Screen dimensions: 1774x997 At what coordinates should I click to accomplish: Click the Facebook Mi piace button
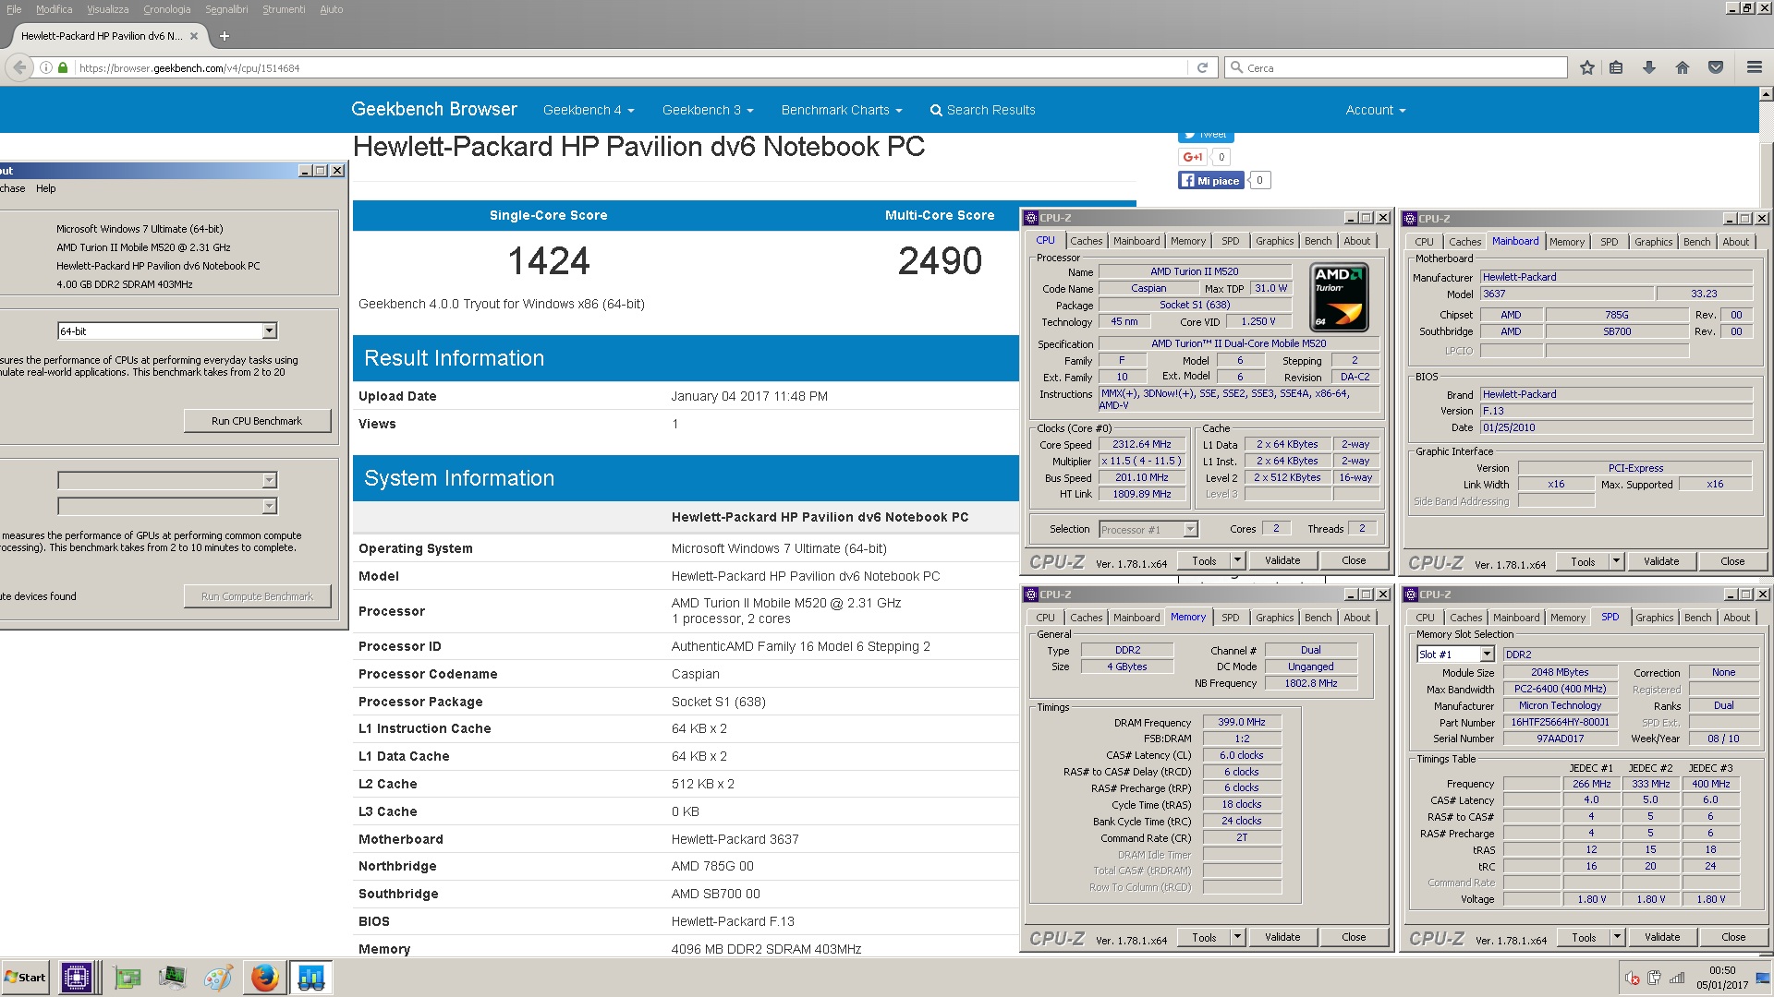click(x=1210, y=180)
